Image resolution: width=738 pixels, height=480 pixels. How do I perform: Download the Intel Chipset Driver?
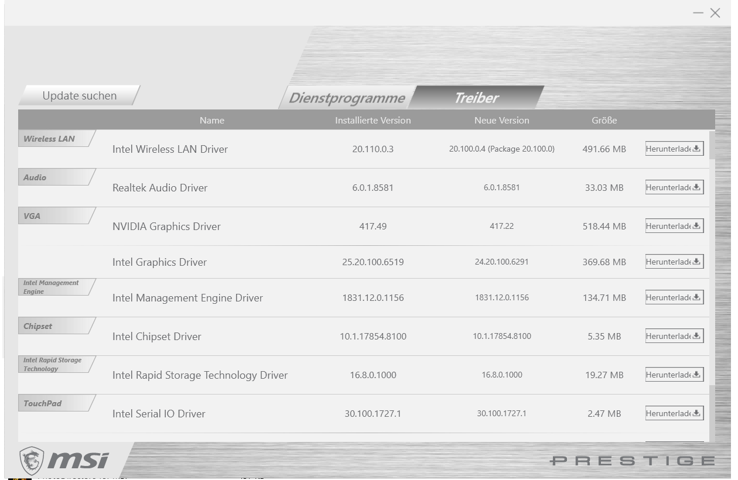[x=674, y=336]
